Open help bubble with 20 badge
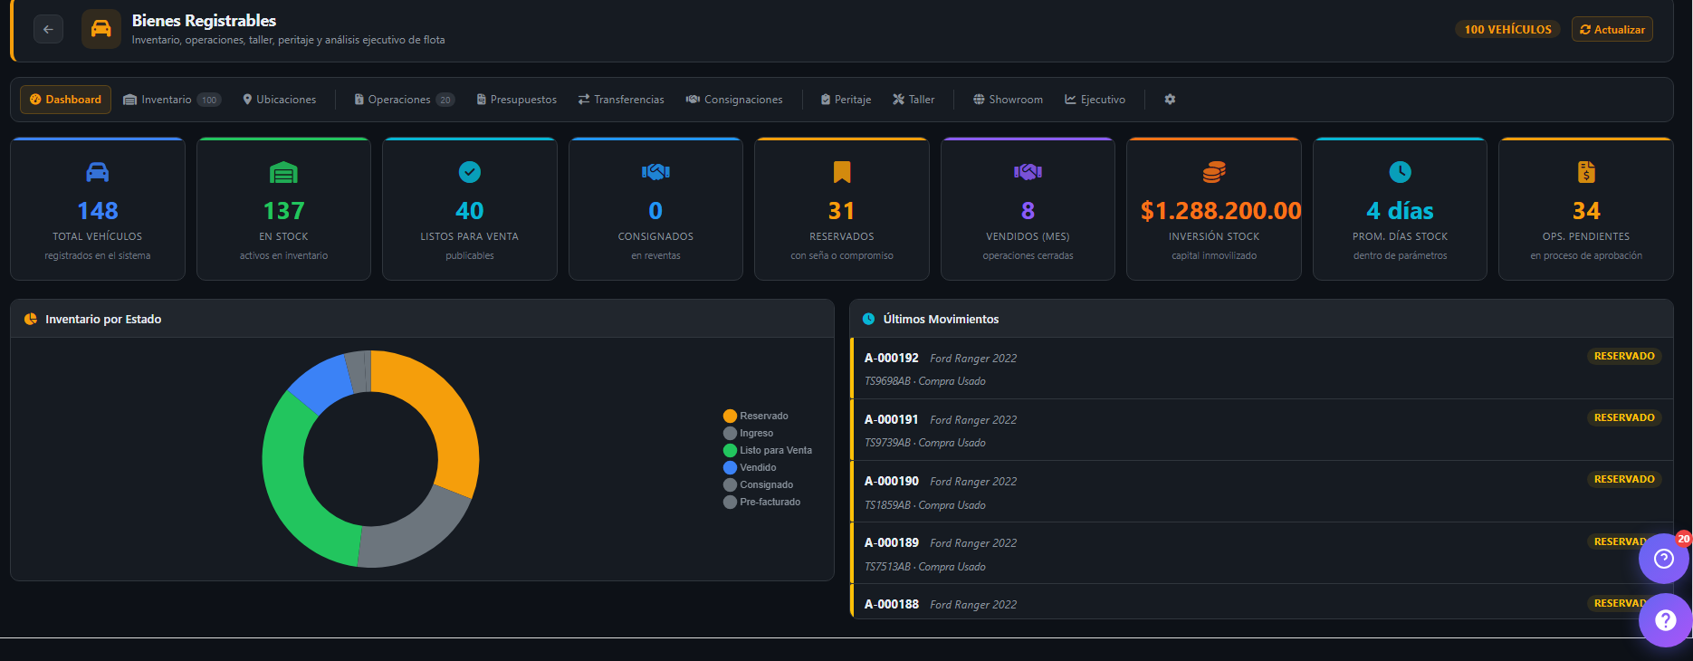Viewport: 1693px width, 661px height. point(1664,558)
